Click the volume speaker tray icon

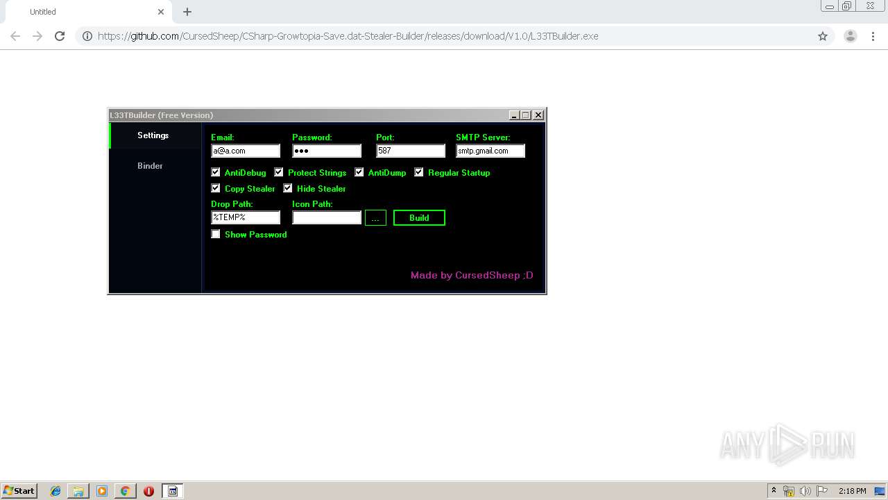(x=805, y=491)
